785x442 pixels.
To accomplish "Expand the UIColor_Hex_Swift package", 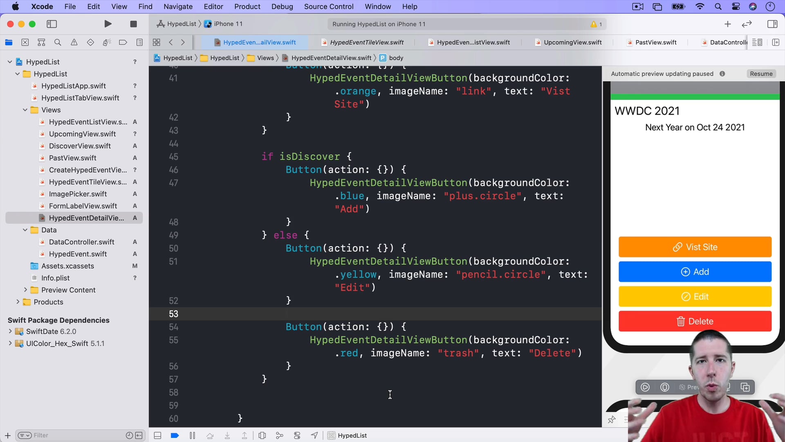I will point(10,344).
